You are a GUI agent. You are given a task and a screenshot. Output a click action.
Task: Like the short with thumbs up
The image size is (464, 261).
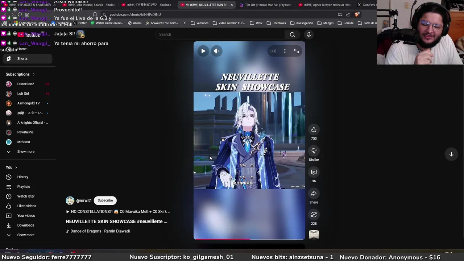tap(314, 130)
